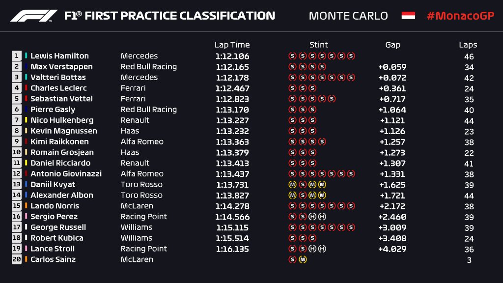Image resolution: width=503 pixels, height=283 pixels.
Task: Select the position 1 number box
Action: pos(17,56)
